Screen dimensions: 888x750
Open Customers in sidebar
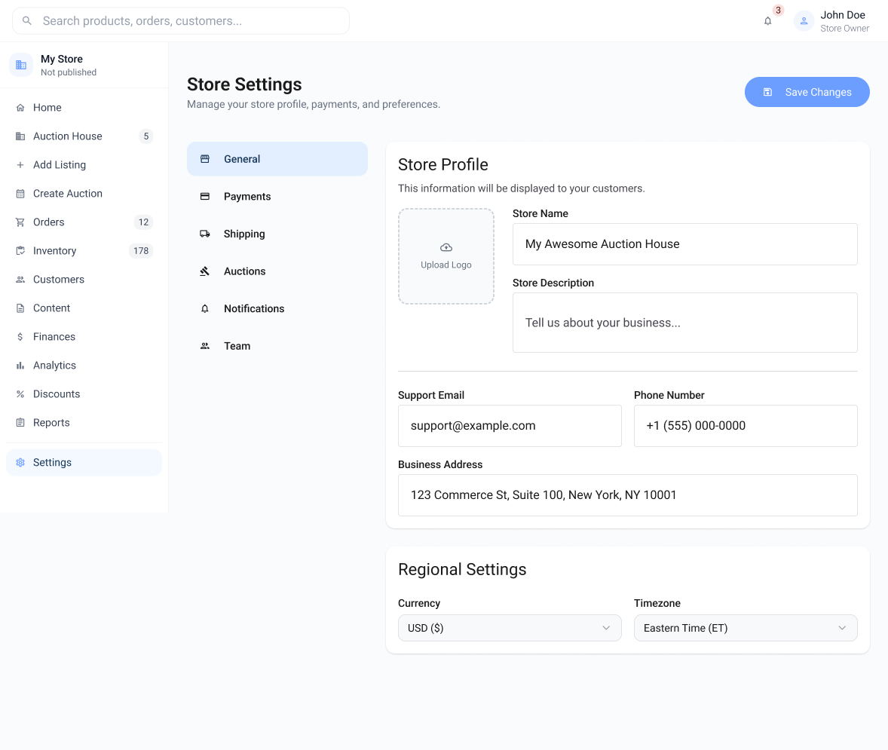(x=84, y=279)
